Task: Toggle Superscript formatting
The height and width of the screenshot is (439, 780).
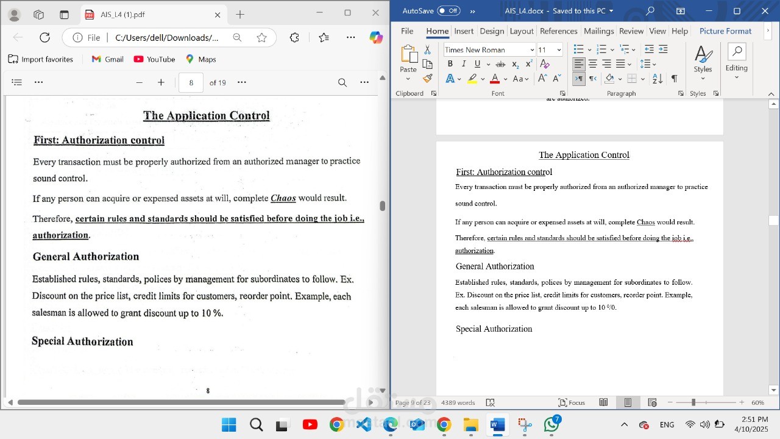Action: (x=528, y=64)
